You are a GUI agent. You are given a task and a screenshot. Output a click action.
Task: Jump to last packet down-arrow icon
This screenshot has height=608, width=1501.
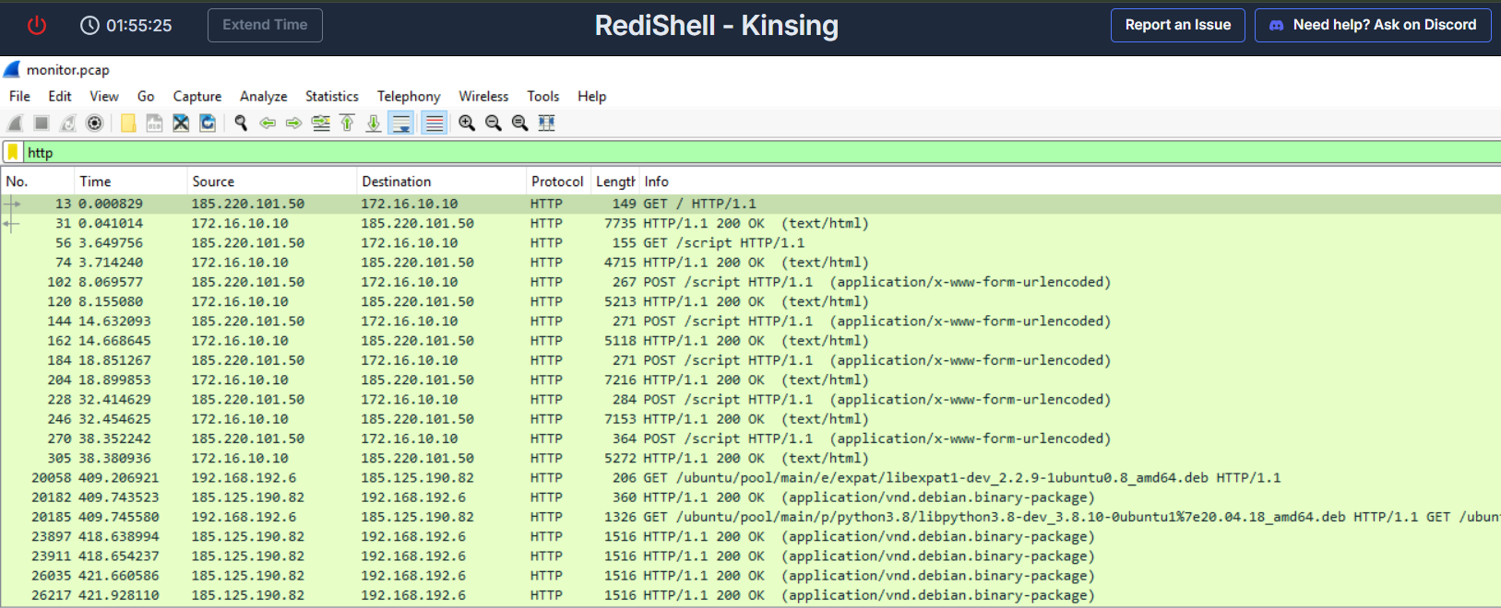(x=374, y=123)
